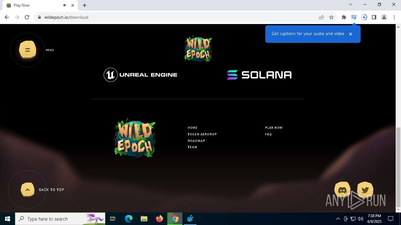Go forward in browser history
Viewport: 401px width, 225px height.
pyautogui.click(x=17, y=17)
